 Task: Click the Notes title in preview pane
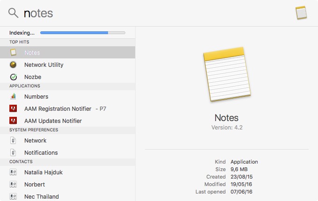coord(226,118)
